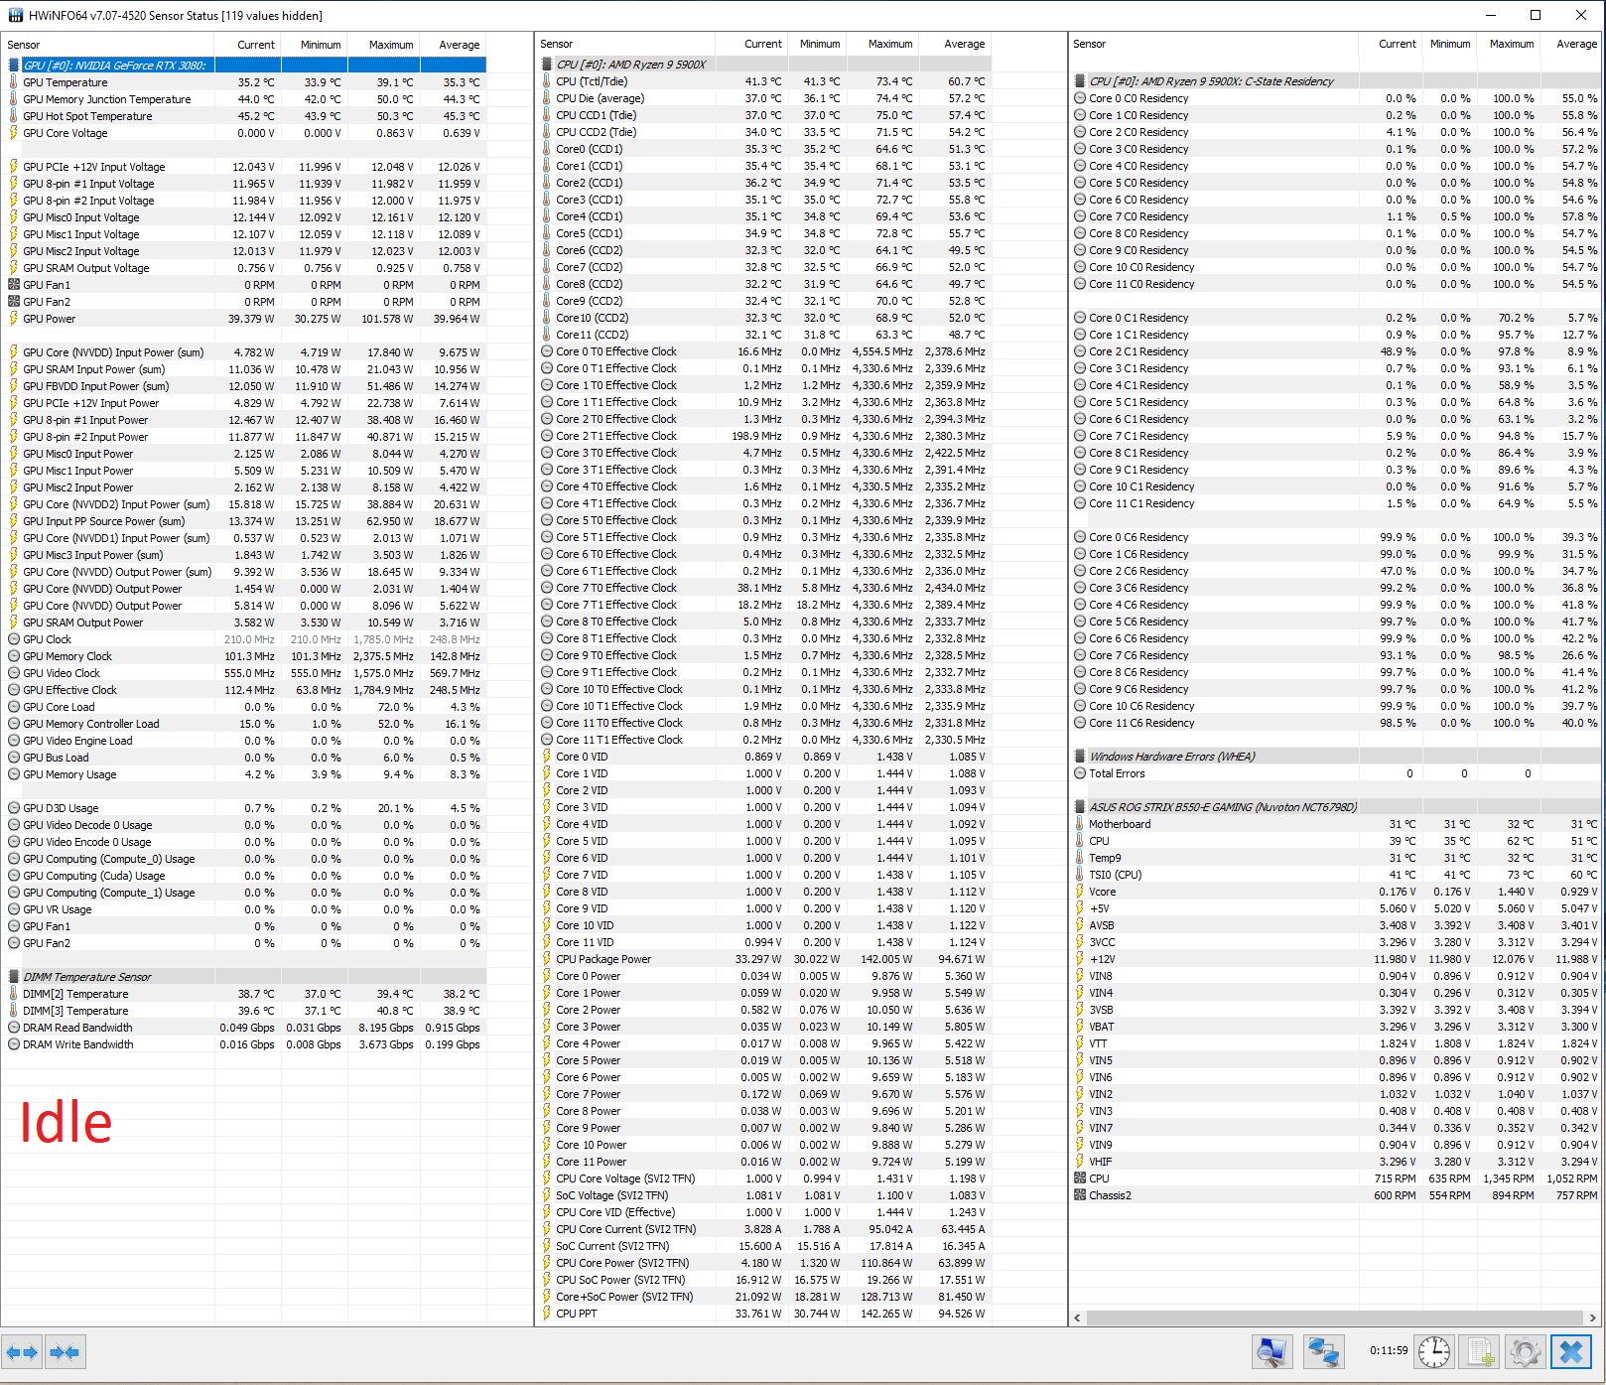Click the fan icon beside Chassis2

click(1080, 1195)
